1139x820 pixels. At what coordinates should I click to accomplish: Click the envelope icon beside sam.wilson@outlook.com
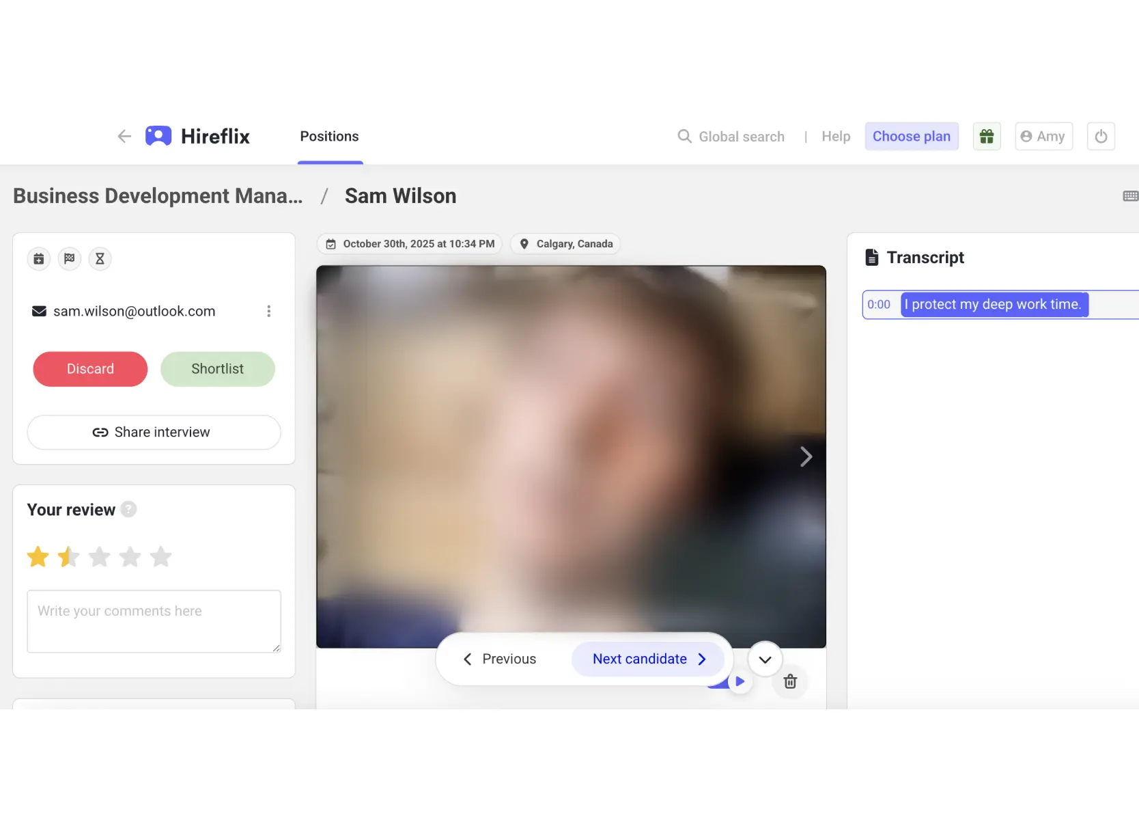pos(39,311)
